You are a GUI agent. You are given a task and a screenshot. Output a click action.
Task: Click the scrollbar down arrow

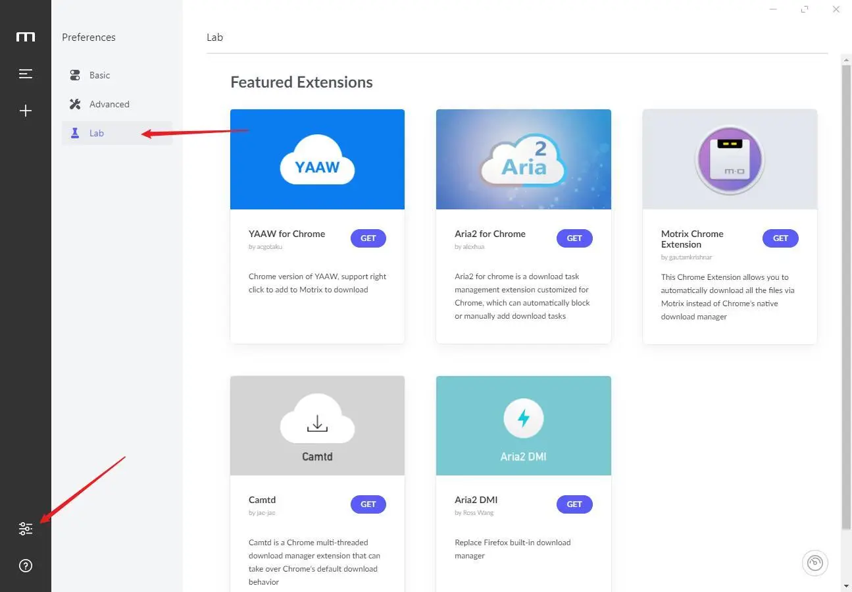[x=846, y=586]
